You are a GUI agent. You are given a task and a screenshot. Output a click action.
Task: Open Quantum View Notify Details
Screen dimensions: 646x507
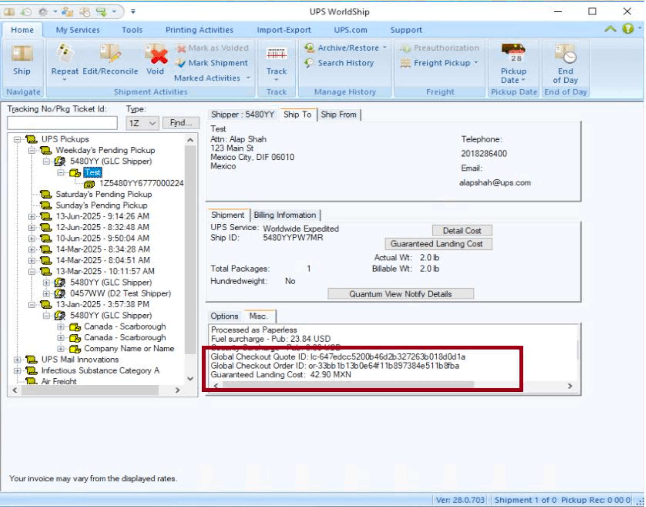401,294
